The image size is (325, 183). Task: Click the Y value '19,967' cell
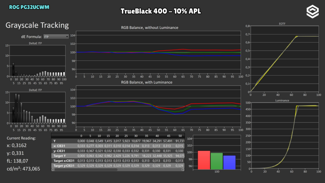pos(147,141)
